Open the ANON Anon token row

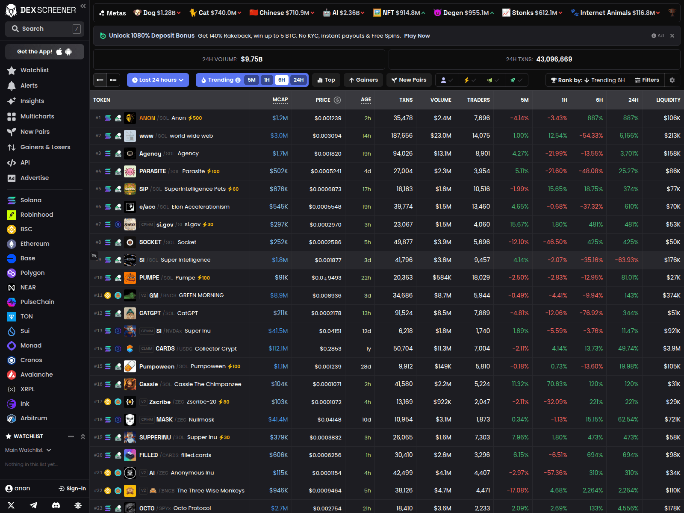(386, 118)
